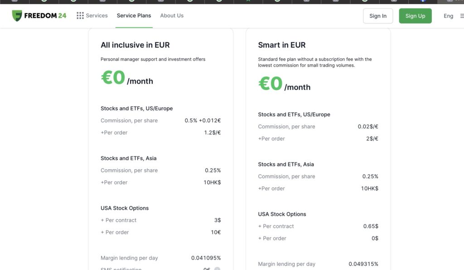Click the "2$/€" per order value
The height and width of the screenshot is (270, 464).
[x=372, y=139]
